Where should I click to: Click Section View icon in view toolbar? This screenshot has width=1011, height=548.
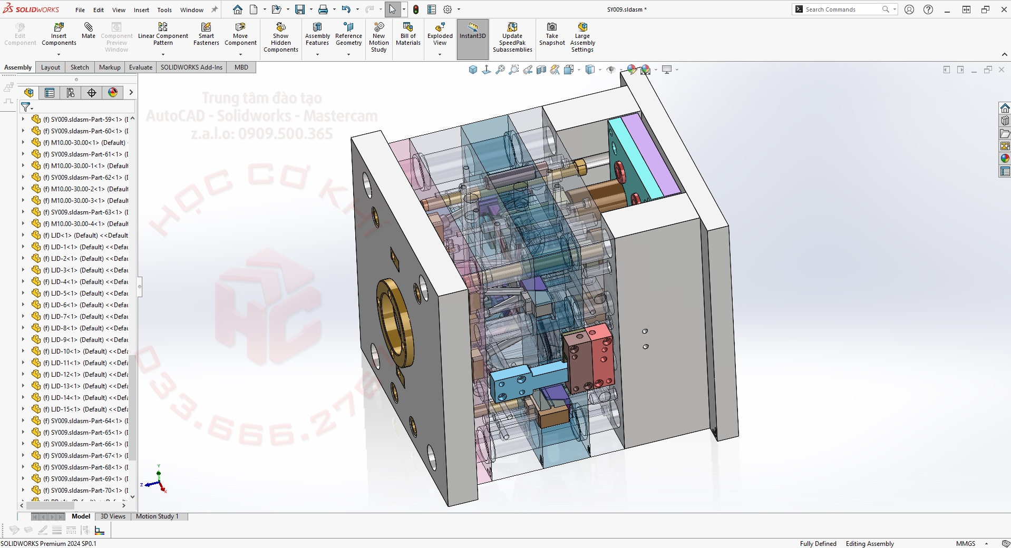(541, 70)
